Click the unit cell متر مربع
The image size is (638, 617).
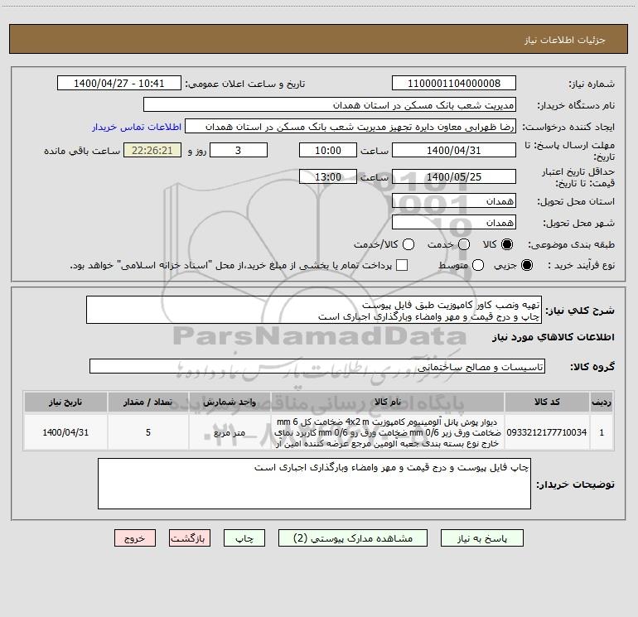pyautogui.click(x=230, y=432)
